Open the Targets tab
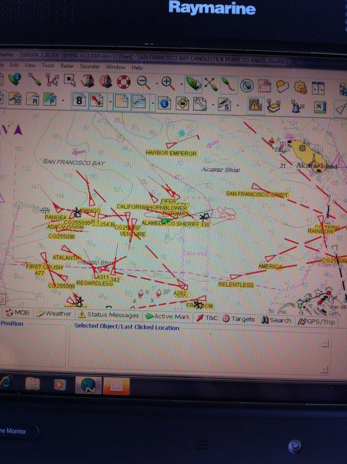Image resolution: width=347 pixels, height=464 pixels. click(239, 319)
